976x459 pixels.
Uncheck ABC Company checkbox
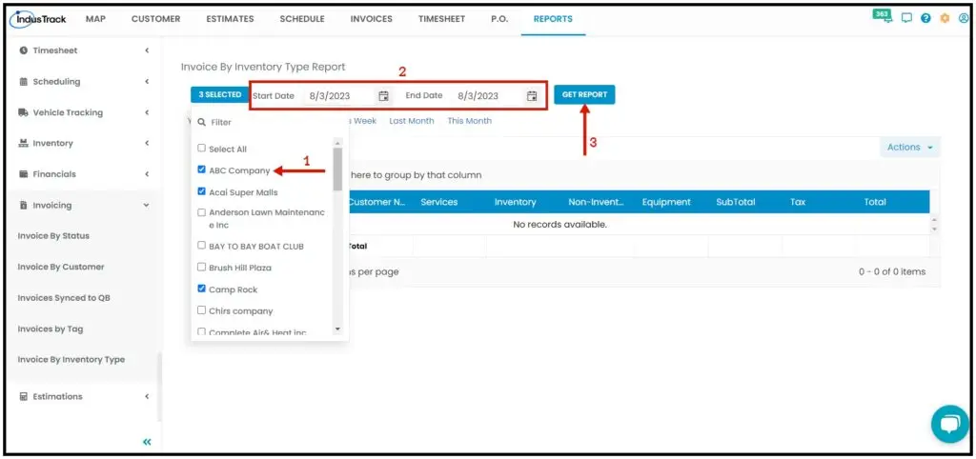[x=201, y=170]
